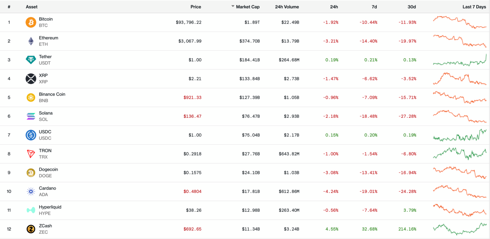View ZCash 7-day sparkline chart
The image size is (490, 239).
tap(459, 229)
